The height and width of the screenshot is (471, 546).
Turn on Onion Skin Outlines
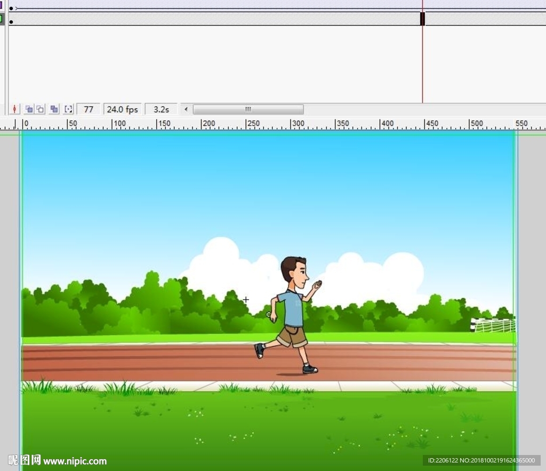[40, 109]
